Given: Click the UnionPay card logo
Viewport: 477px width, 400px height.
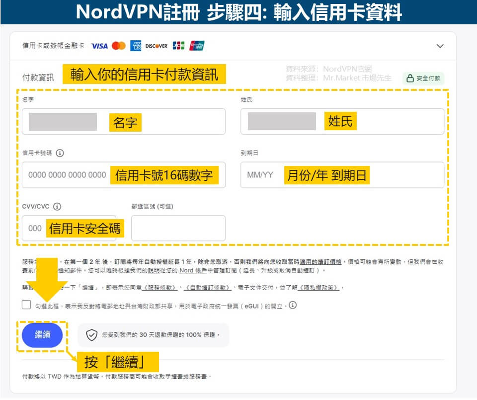Looking at the screenshot, I should point(197,46).
